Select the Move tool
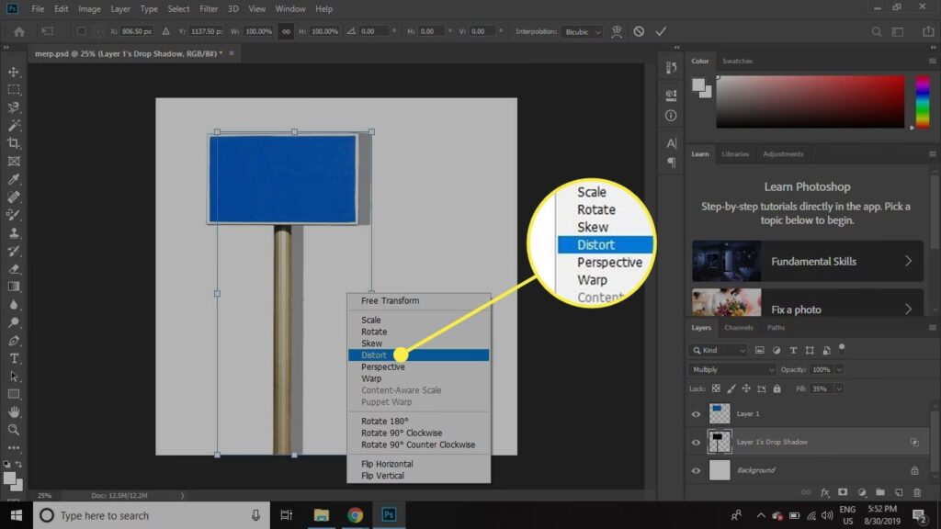The height and width of the screenshot is (529, 941). [14, 72]
